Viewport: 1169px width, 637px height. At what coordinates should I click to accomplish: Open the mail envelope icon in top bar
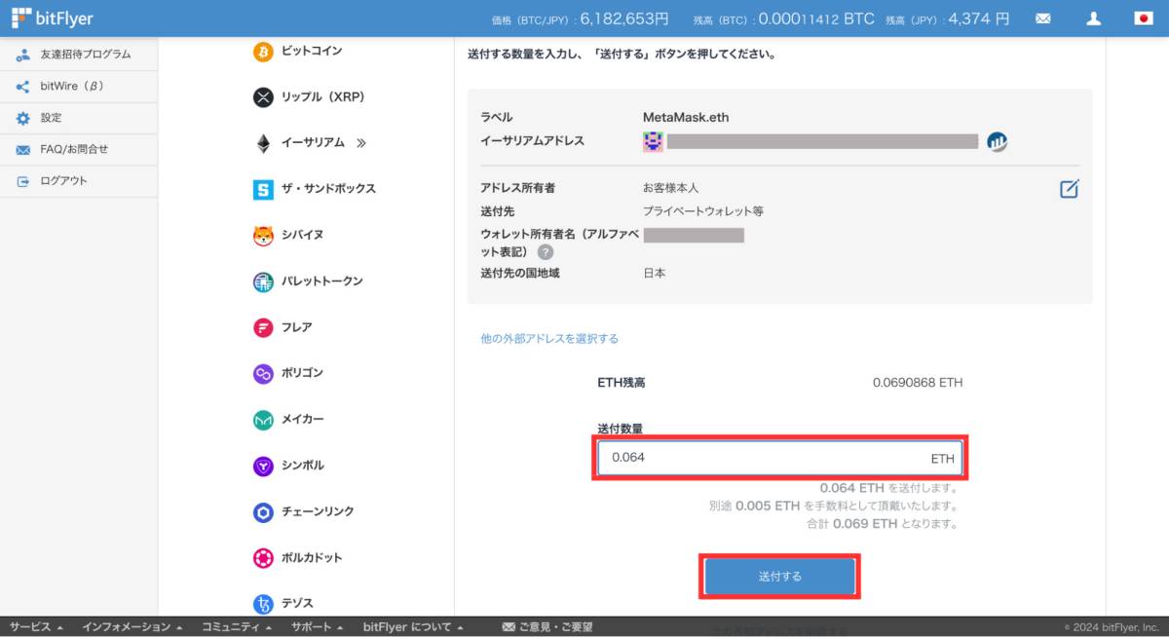(x=1042, y=18)
